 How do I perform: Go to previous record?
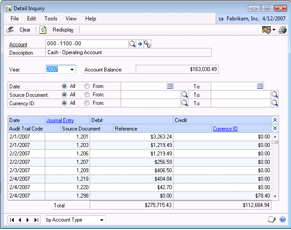(20, 220)
